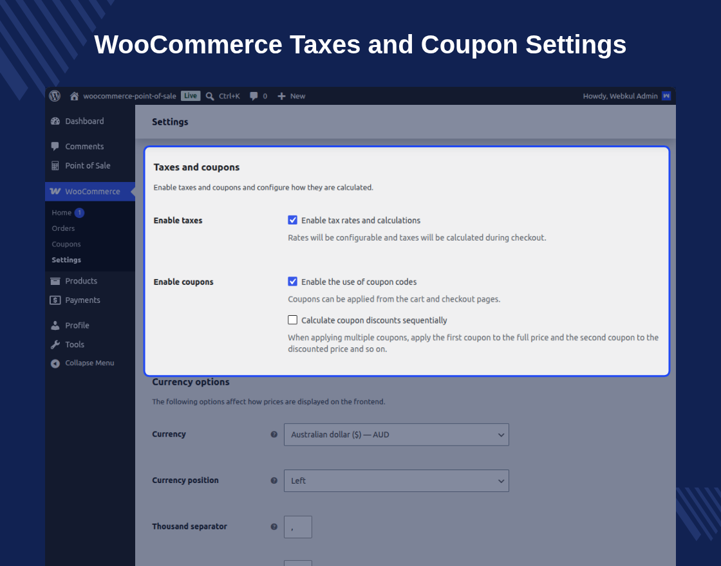Click the Ctrl+K search shortcut
The width and height of the screenshot is (721, 566).
[x=229, y=96]
